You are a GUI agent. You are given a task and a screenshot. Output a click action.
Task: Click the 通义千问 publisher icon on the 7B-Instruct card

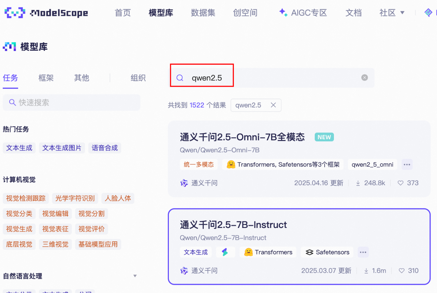pyautogui.click(x=184, y=271)
